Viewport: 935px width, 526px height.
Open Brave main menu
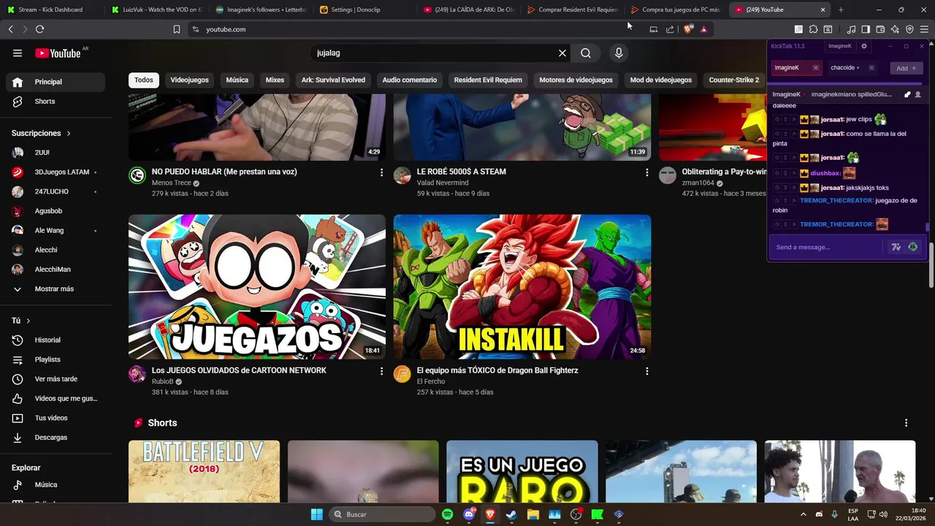point(924,29)
